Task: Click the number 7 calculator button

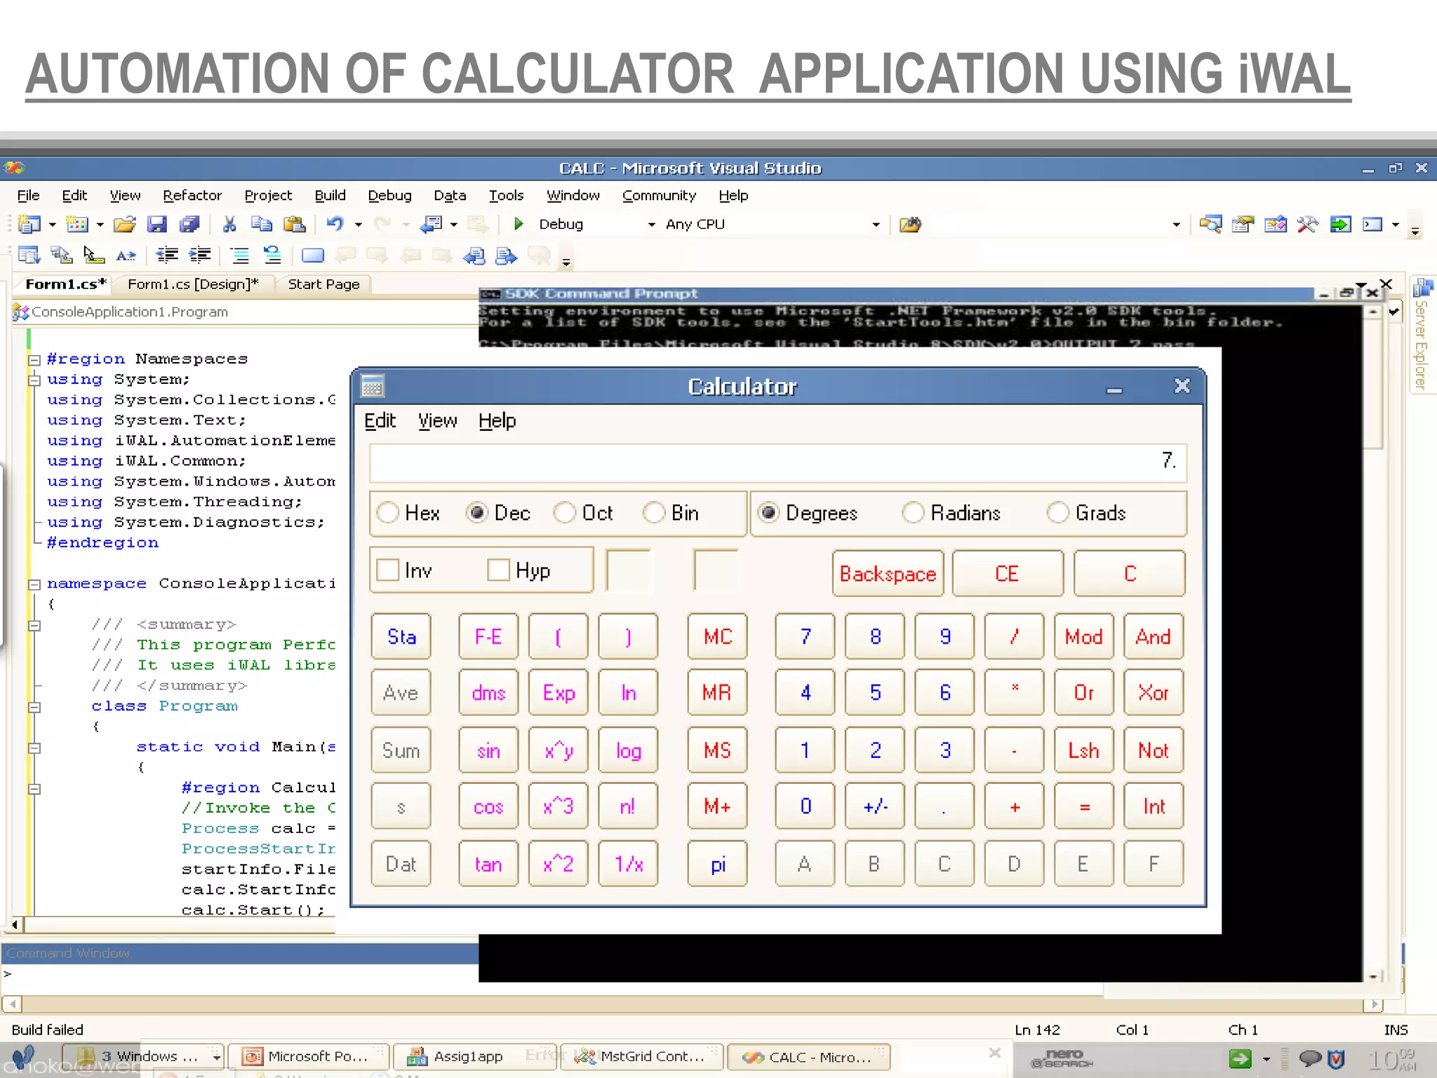Action: point(805,637)
